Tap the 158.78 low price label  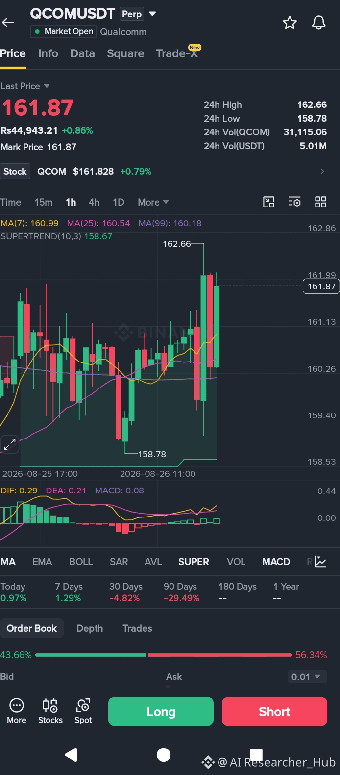(152, 454)
